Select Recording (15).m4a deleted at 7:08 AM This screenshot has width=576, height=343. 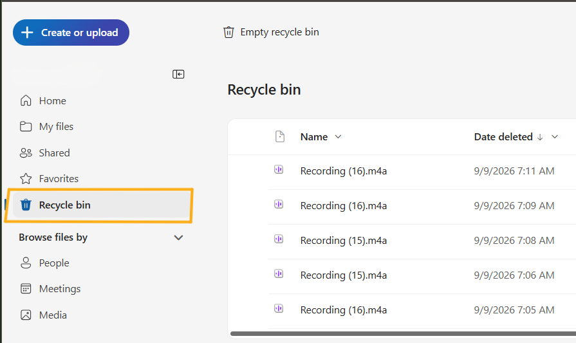click(x=344, y=241)
